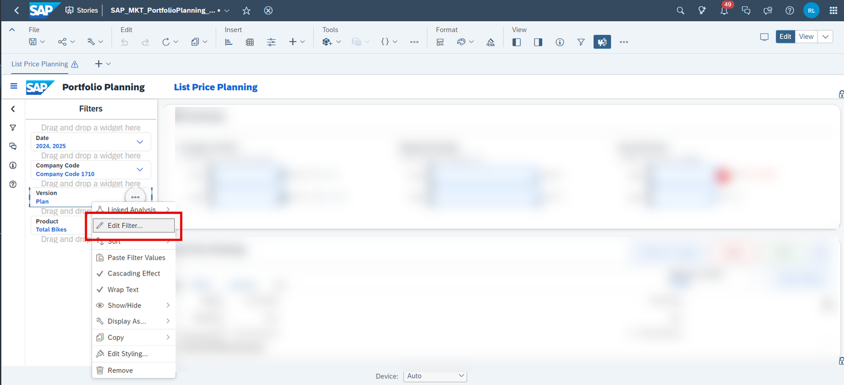Insert a chart widget
This screenshot has height=385, width=844.
pyautogui.click(x=229, y=42)
